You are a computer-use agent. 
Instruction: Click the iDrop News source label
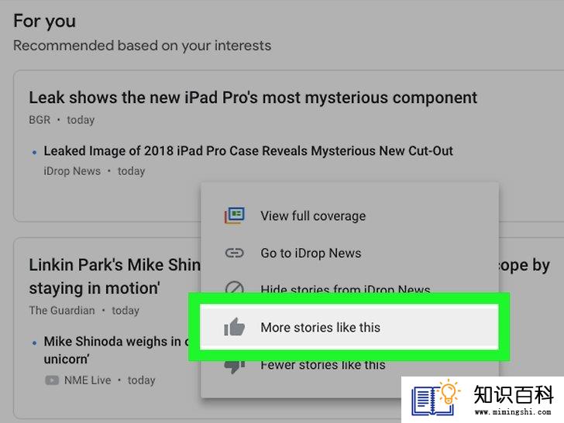72,171
